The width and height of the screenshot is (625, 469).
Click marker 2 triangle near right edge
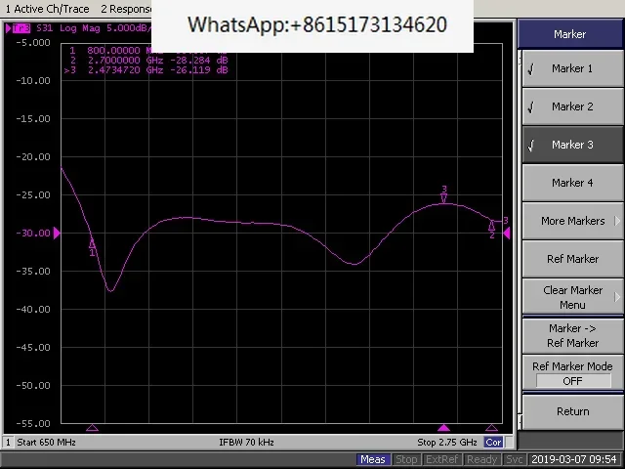coord(492,227)
